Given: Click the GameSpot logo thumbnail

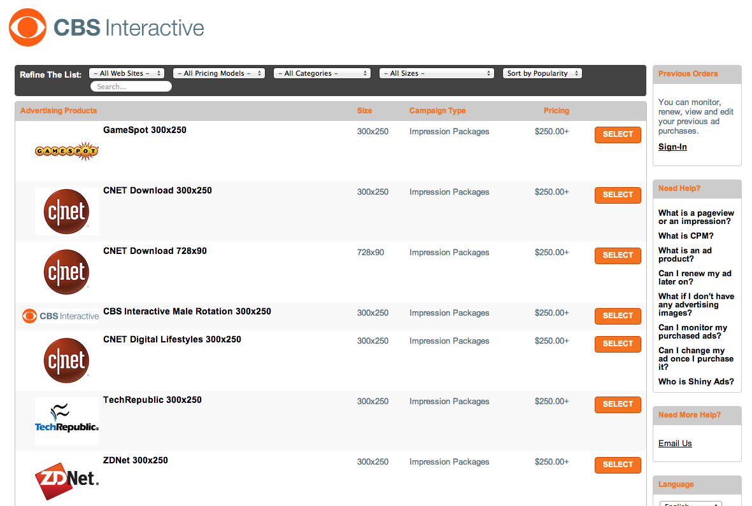Looking at the screenshot, I should pyautogui.click(x=67, y=151).
